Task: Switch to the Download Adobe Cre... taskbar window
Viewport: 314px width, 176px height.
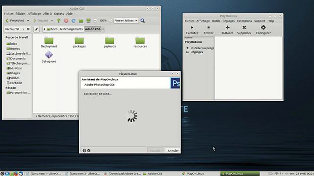Action: (123, 174)
